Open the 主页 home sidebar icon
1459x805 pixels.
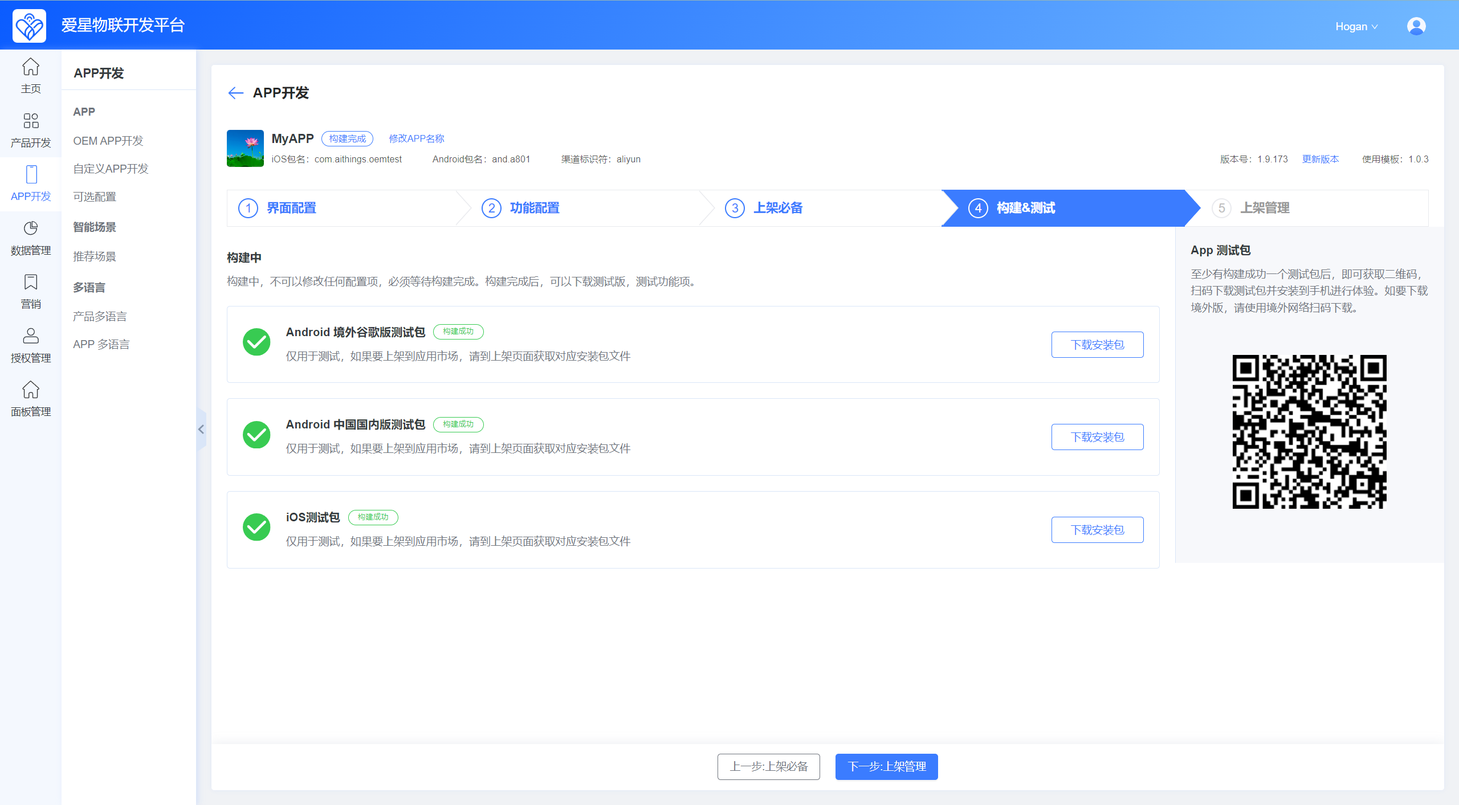tap(30, 75)
